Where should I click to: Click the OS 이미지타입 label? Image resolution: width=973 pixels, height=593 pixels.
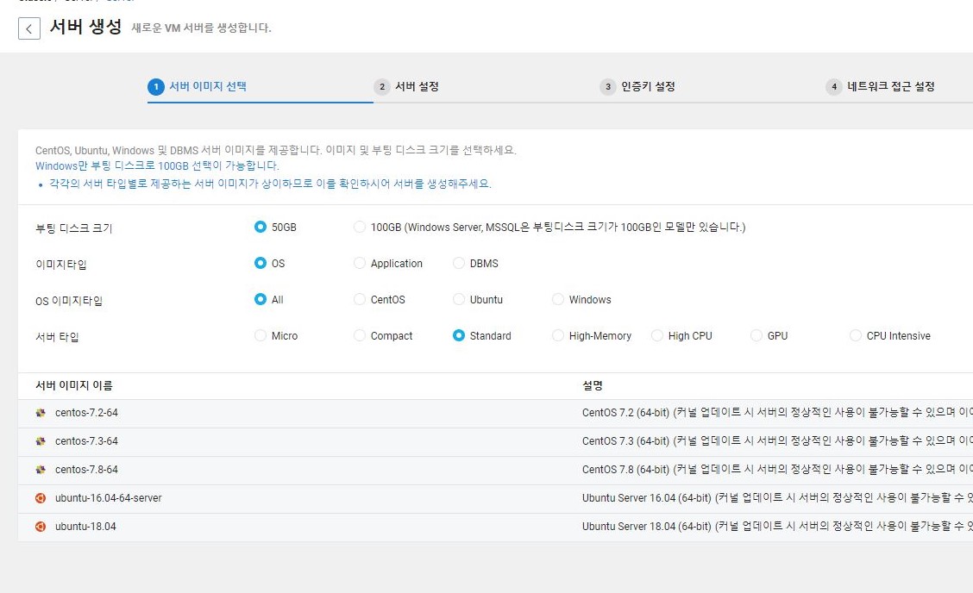coord(69,301)
